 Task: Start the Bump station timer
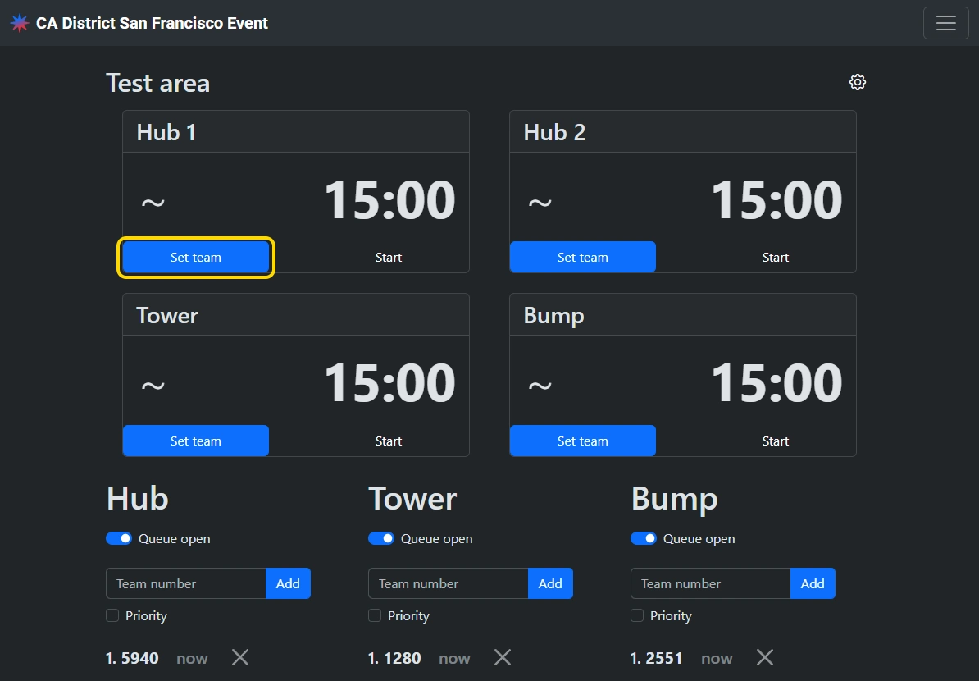tap(775, 441)
